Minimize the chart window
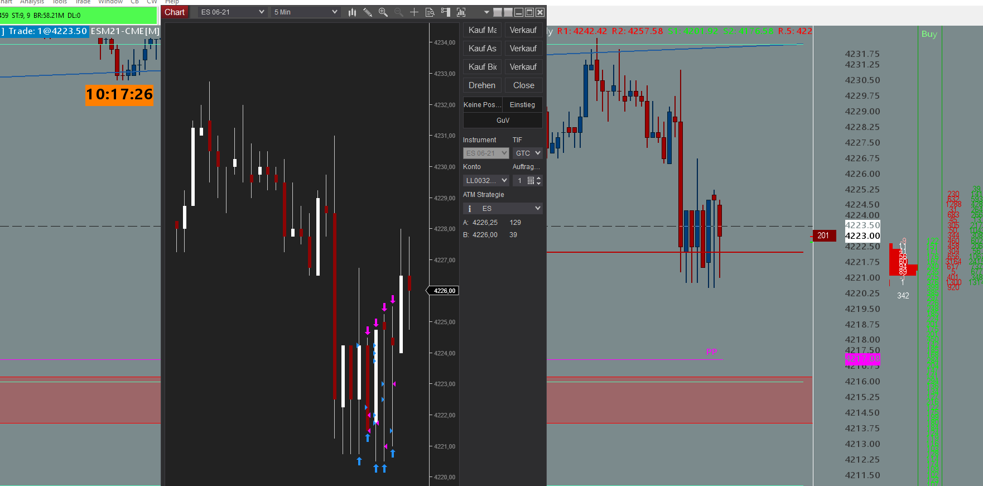The image size is (983, 486). click(519, 12)
